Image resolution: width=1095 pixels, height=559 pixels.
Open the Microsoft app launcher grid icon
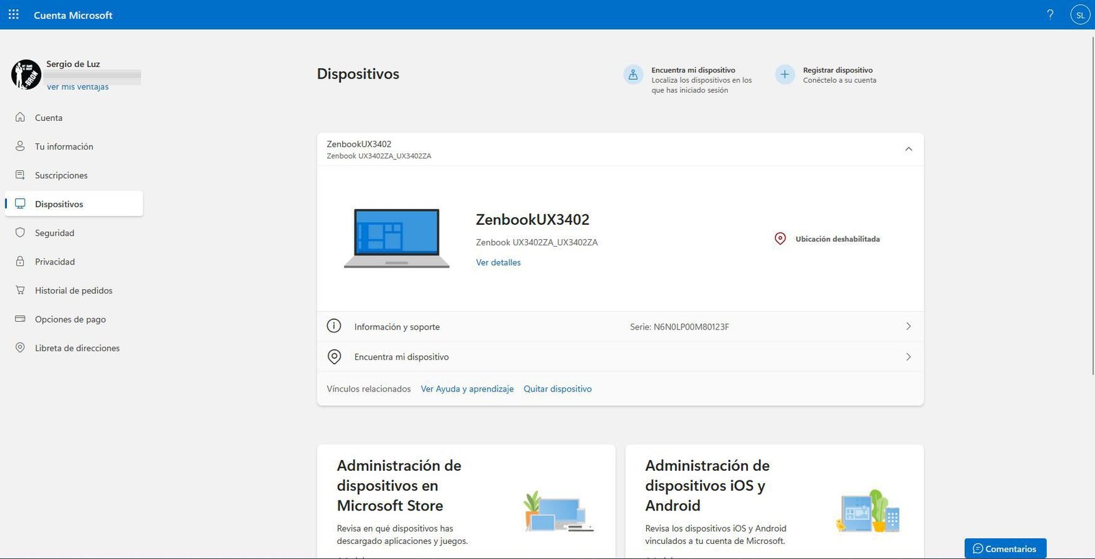14,14
